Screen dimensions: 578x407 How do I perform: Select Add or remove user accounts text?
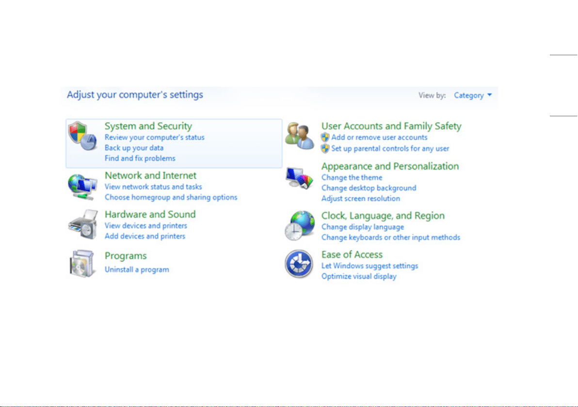coord(379,138)
